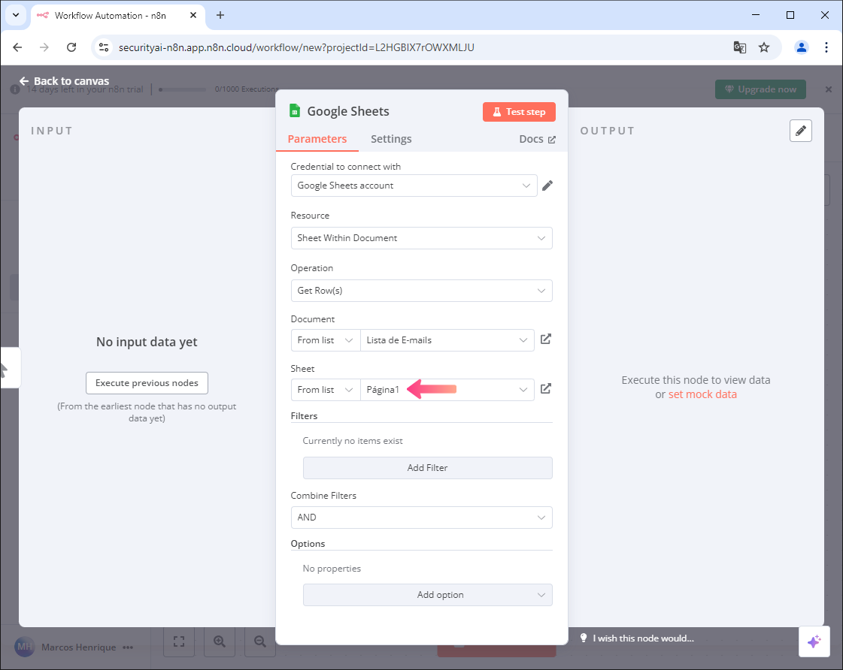Click the browser address bar URL

coord(296,47)
